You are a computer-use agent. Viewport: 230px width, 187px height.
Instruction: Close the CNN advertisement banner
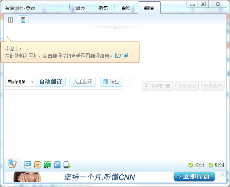222,174
